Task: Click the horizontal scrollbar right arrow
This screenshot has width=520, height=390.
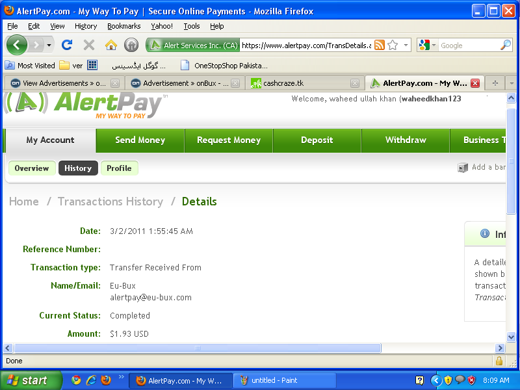Action: pos(500,348)
